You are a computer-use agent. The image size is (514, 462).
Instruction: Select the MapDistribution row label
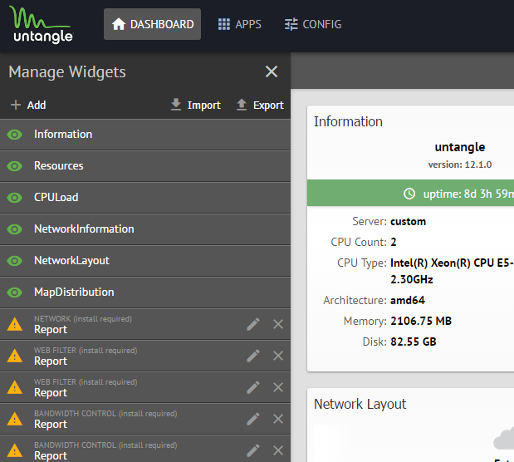tap(74, 292)
